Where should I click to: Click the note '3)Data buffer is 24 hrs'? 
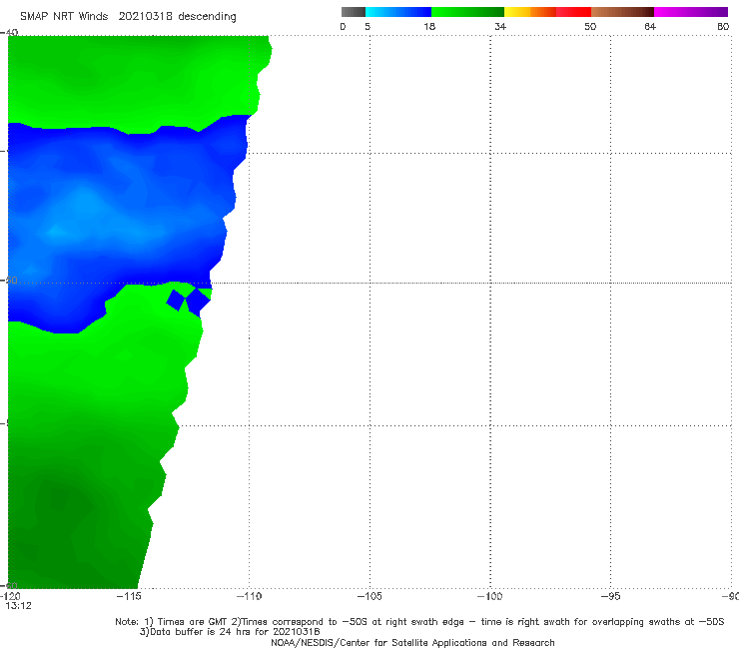coord(230,632)
